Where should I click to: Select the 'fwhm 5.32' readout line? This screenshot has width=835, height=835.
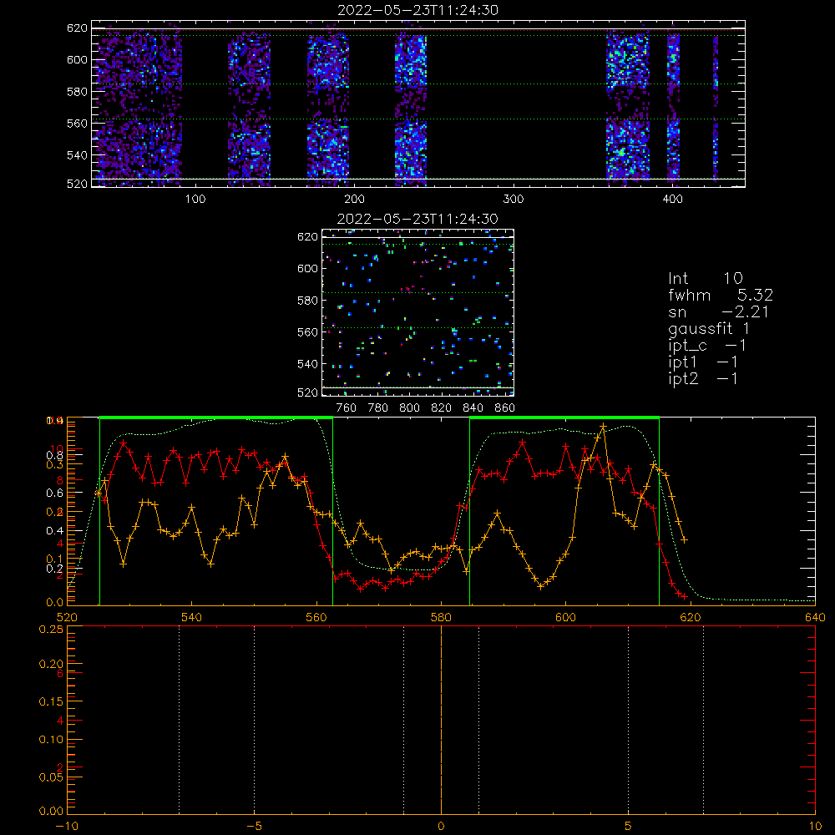(x=721, y=295)
